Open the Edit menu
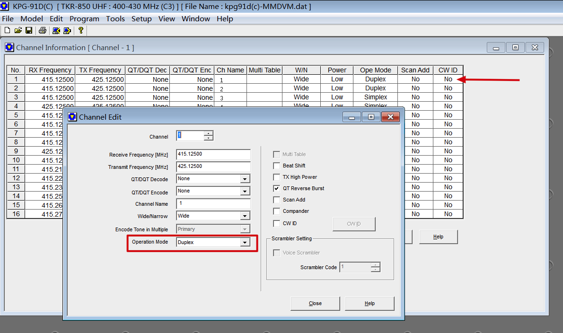The height and width of the screenshot is (333, 563). (x=56, y=18)
